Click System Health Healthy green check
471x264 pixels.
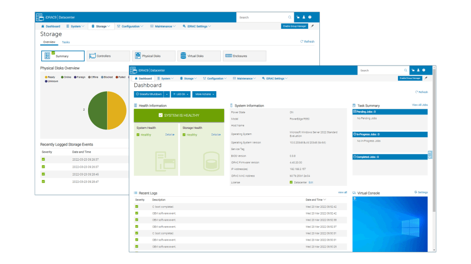pos(138,135)
